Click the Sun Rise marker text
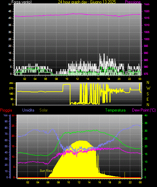Screen dimensions: 157x187 pos(46,171)
